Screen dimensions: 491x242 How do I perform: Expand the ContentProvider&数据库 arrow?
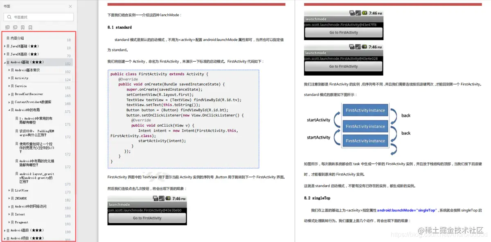click(9, 102)
